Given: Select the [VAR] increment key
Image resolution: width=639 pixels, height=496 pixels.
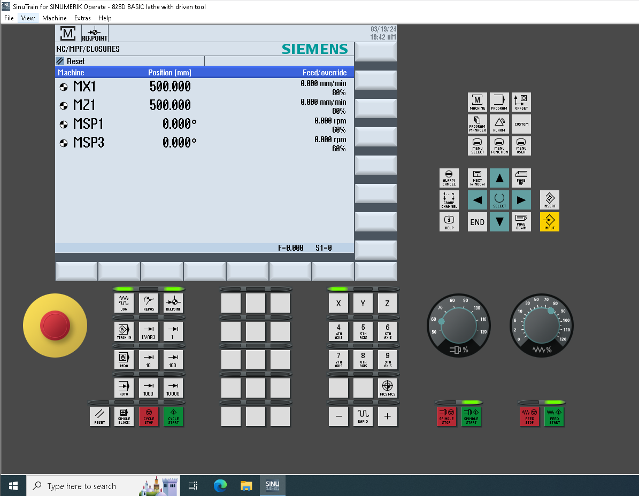Looking at the screenshot, I should point(149,331).
